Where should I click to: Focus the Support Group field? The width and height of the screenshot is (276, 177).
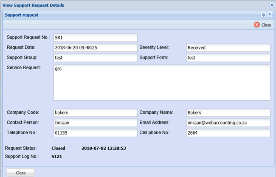pyautogui.click(x=95, y=58)
